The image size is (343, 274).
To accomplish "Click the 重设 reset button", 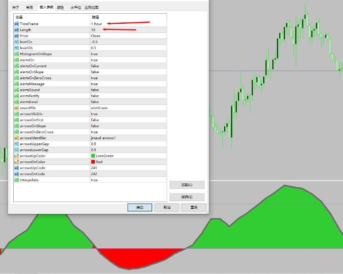I will click(x=194, y=208).
